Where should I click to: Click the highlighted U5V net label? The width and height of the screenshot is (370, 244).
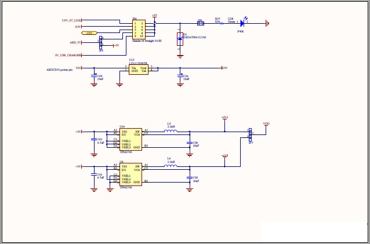tap(89, 34)
